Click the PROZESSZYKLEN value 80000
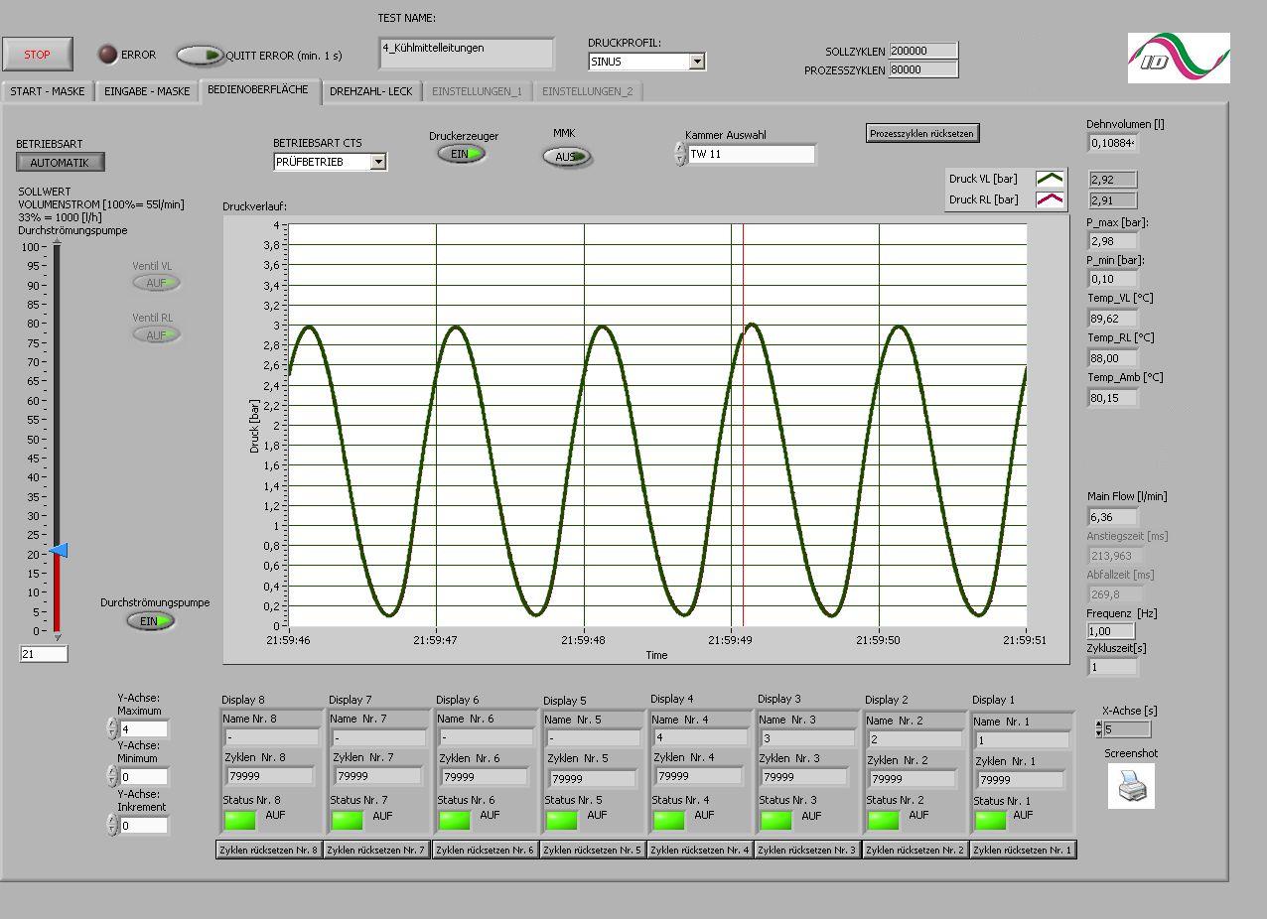The height and width of the screenshot is (919, 1267). pos(923,69)
